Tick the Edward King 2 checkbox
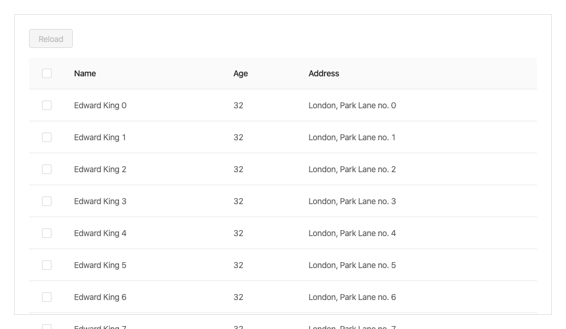This screenshot has width=566, height=329. point(47,169)
